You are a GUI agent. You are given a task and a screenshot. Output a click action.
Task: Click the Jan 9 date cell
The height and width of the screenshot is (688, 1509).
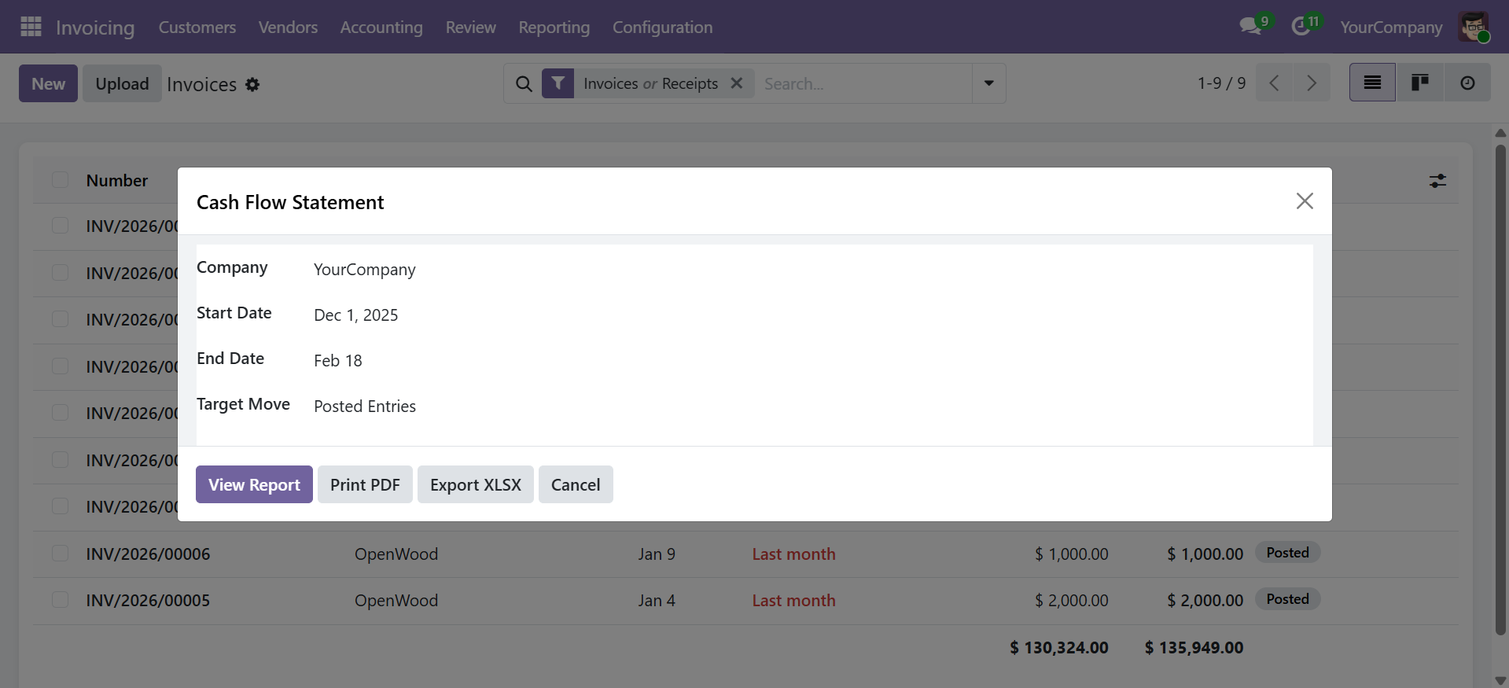pos(657,554)
